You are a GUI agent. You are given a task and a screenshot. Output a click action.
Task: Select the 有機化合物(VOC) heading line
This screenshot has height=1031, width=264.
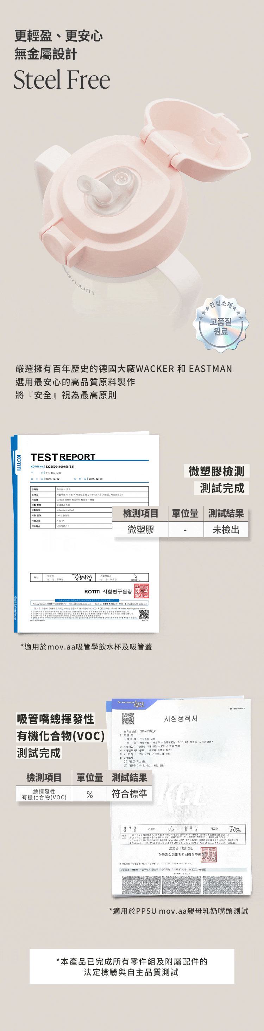[61, 736]
